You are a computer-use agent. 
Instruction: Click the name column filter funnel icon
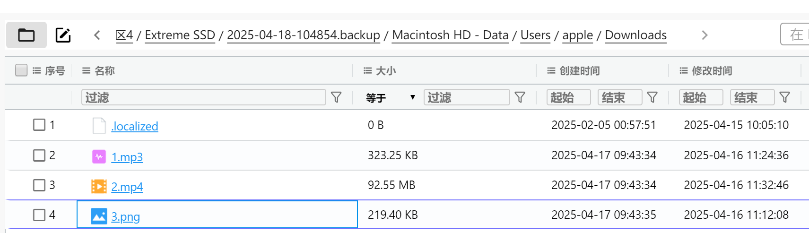point(336,97)
